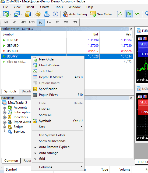Image resolution: width=148 pixels, height=173 pixels.
Task: Toggle the AutoTrading button
Action: point(75,14)
